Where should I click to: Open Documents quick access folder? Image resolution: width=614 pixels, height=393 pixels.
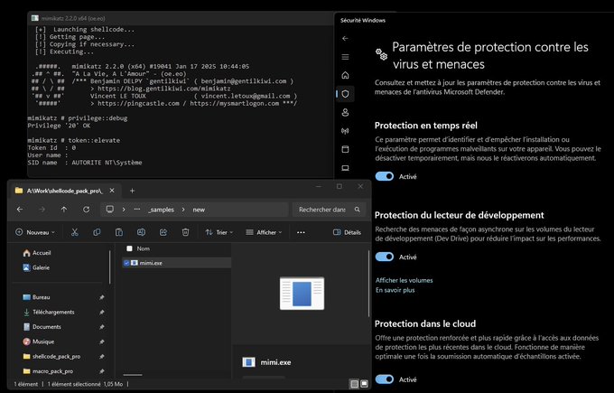pyautogui.click(x=42, y=327)
